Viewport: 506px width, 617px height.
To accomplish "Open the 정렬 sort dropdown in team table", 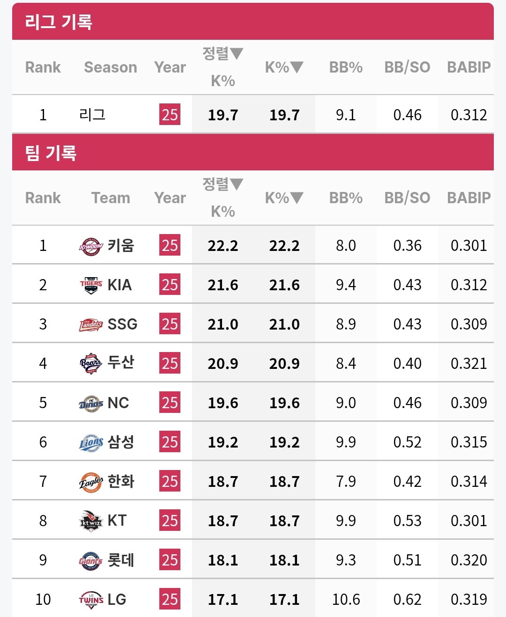I will (x=223, y=184).
